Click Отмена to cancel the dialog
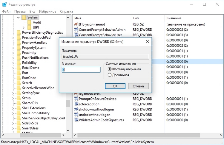 tap(138, 86)
